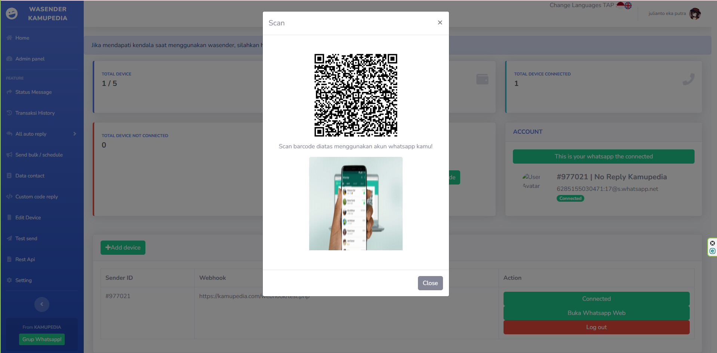Open the Data contact menu item

tap(30, 176)
